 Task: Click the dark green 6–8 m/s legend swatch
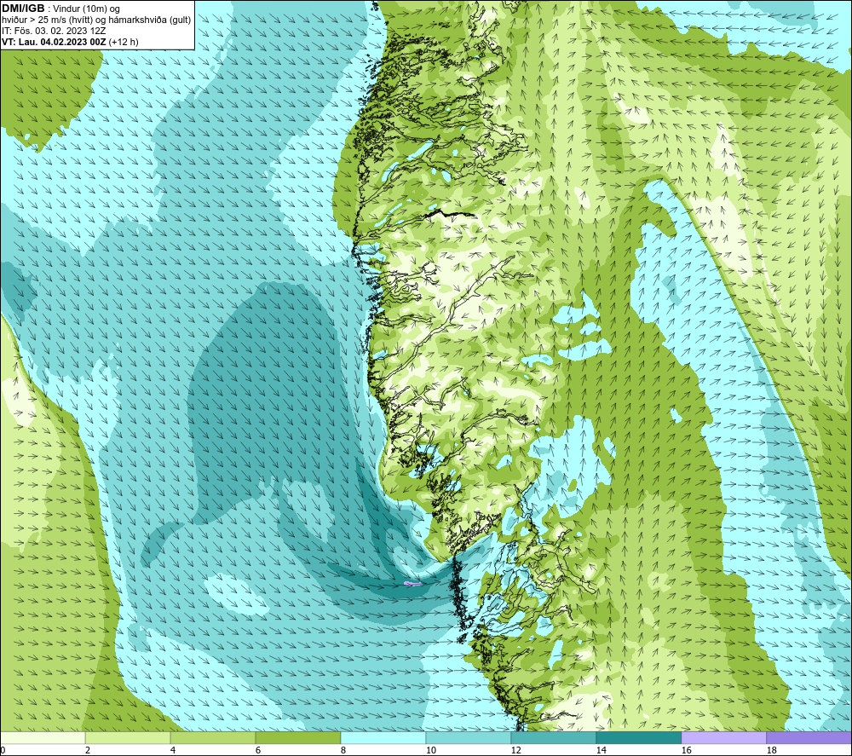tap(297, 737)
